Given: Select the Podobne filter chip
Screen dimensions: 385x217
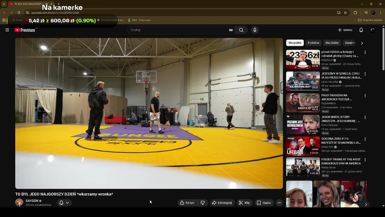Looking at the screenshot, I should point(313,43).
